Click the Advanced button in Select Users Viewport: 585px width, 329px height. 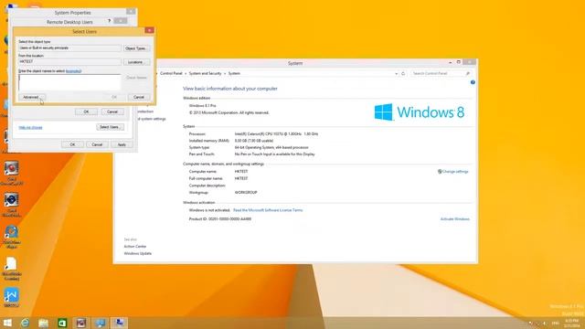pos(32,97)
